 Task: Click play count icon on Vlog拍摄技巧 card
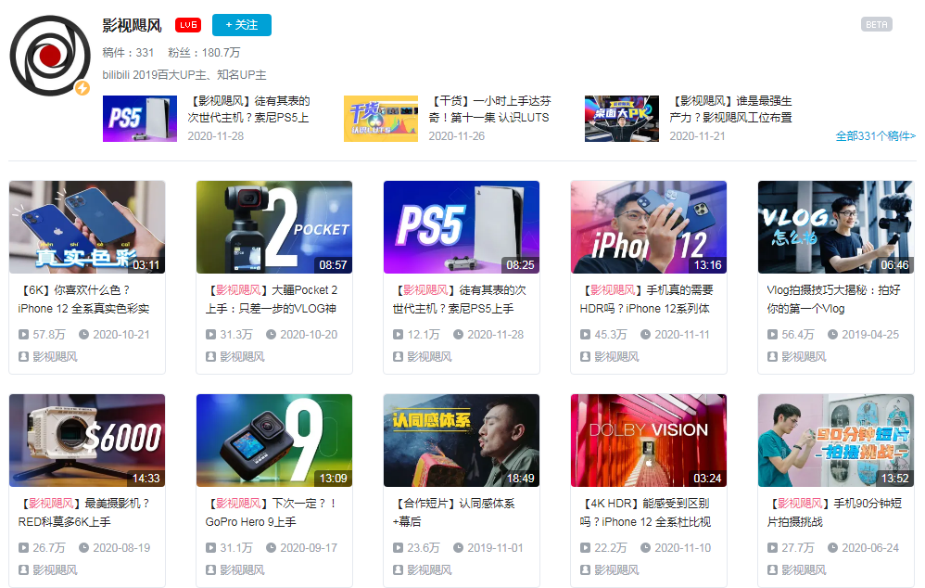point(772,335)
